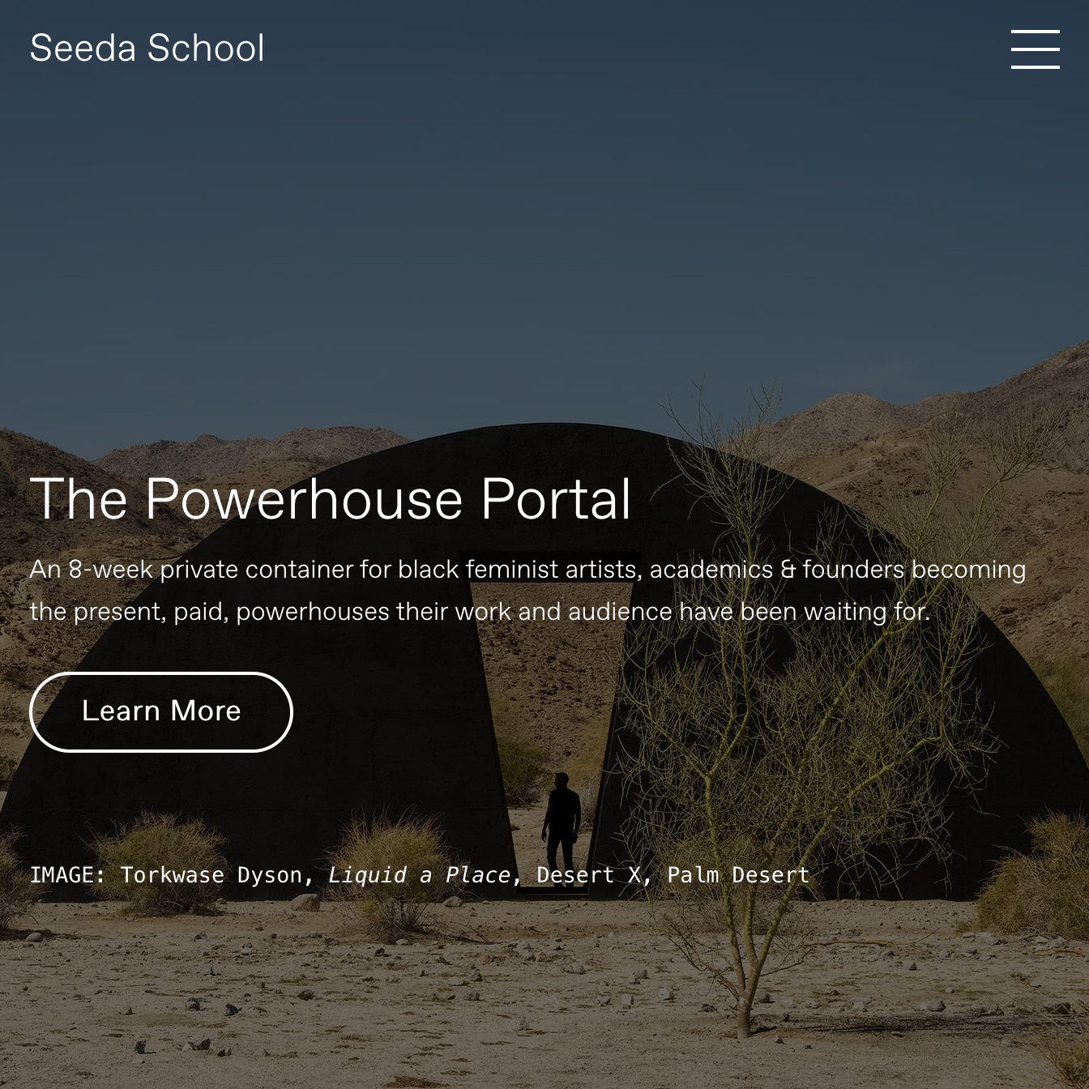Click the empty dark sky area

544,227
